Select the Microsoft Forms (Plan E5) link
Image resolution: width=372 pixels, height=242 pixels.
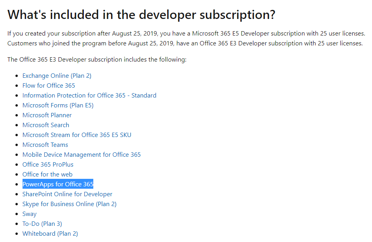pos(58,105)
